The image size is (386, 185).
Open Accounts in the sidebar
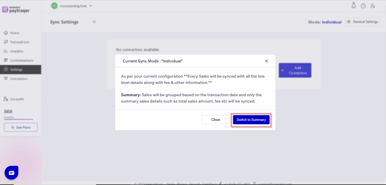21,99
